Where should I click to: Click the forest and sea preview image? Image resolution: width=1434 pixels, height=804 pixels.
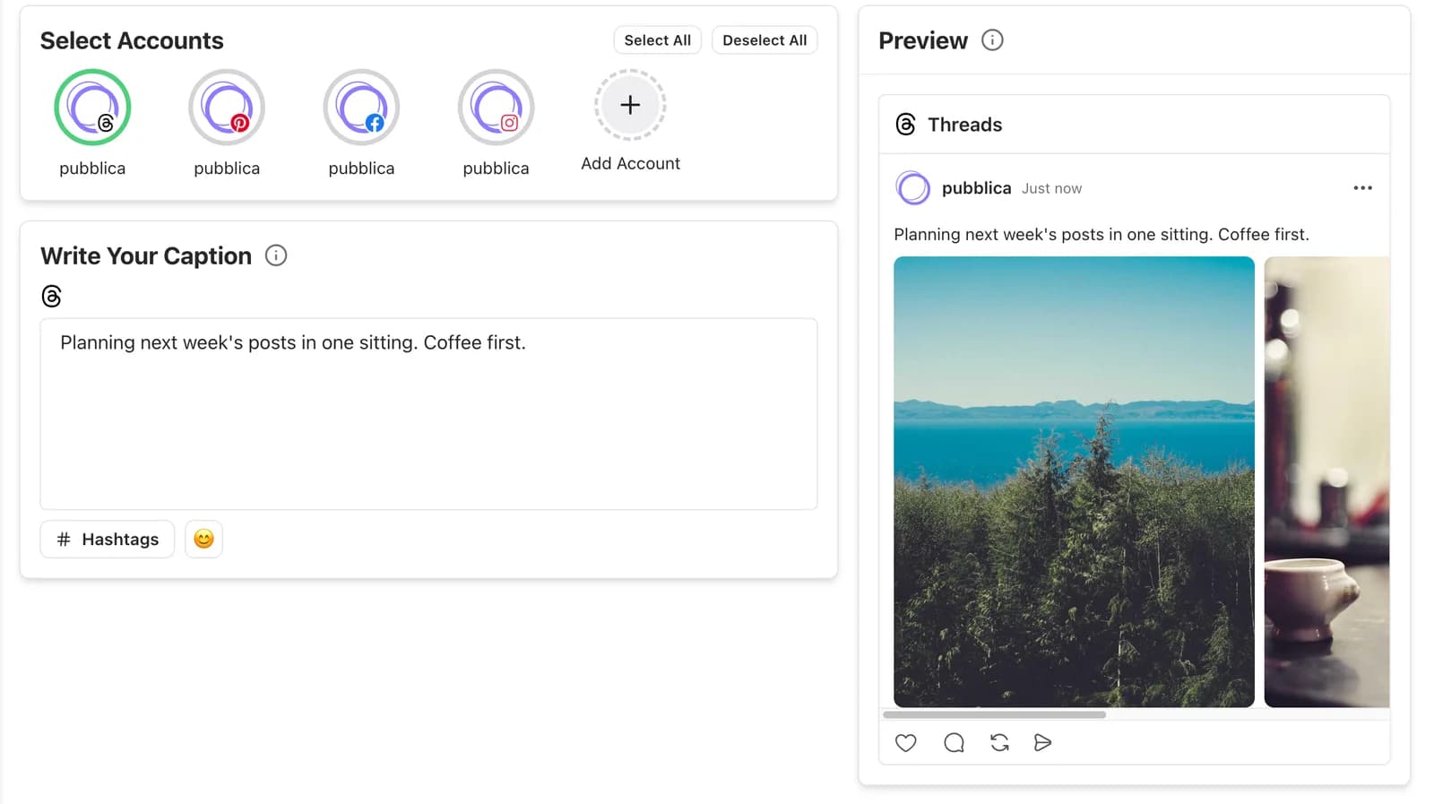click(1074, 482)
